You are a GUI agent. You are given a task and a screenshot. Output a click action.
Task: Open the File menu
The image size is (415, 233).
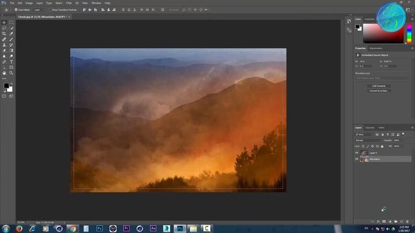coord(12,3)
